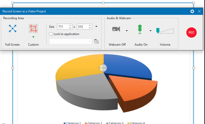Increase the height value 513 with up arrow

[90, 25]
